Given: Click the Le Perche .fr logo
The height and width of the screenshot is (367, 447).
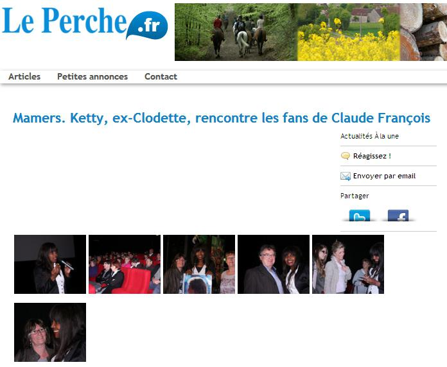Looking at the screenshot, I should click(x=85, y=23).
